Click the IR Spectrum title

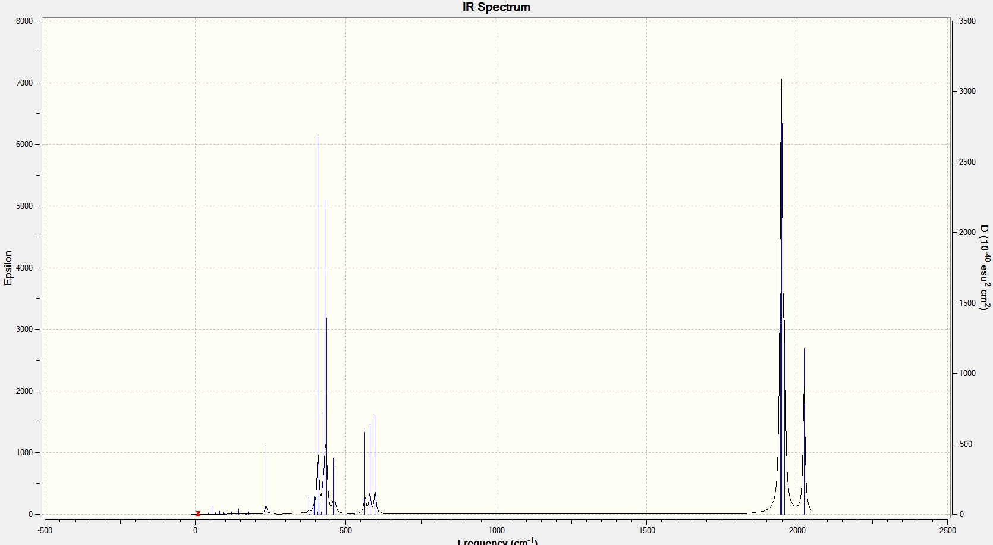coord(496,7)
